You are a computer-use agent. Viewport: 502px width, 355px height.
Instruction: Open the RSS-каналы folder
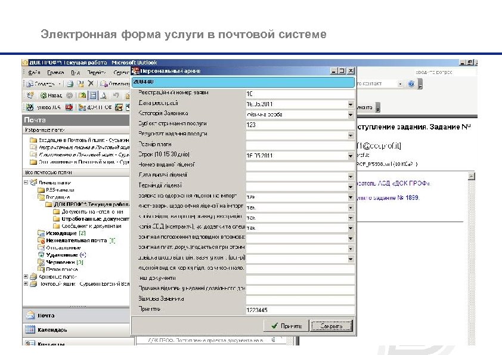pos(60,190)
